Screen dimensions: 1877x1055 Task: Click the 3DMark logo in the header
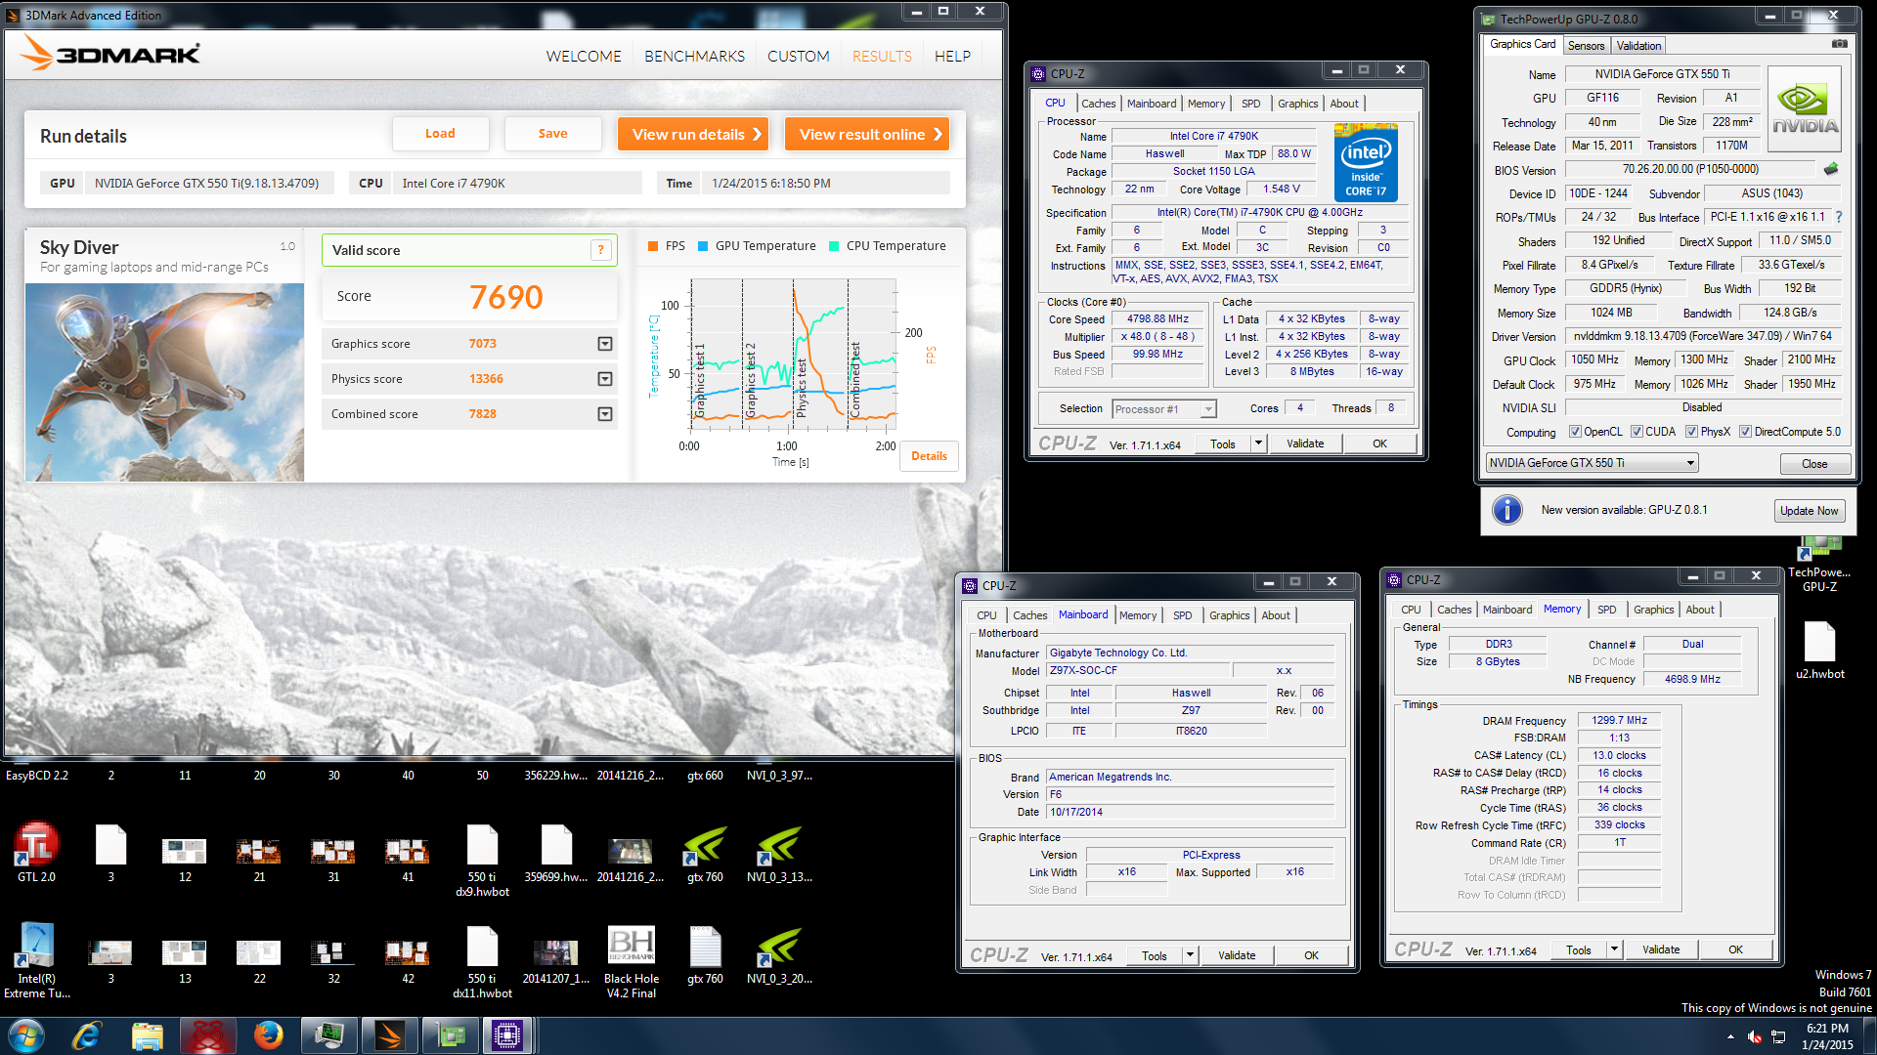pyautogui.click(x=109, y=54)
